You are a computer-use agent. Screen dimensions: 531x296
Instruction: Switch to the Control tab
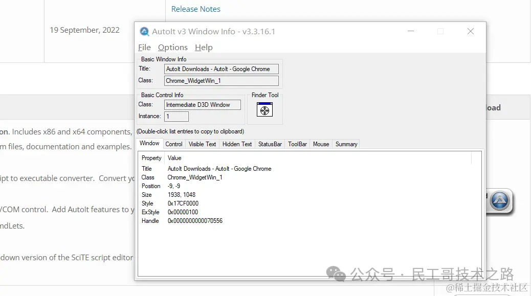pos(174,144)
